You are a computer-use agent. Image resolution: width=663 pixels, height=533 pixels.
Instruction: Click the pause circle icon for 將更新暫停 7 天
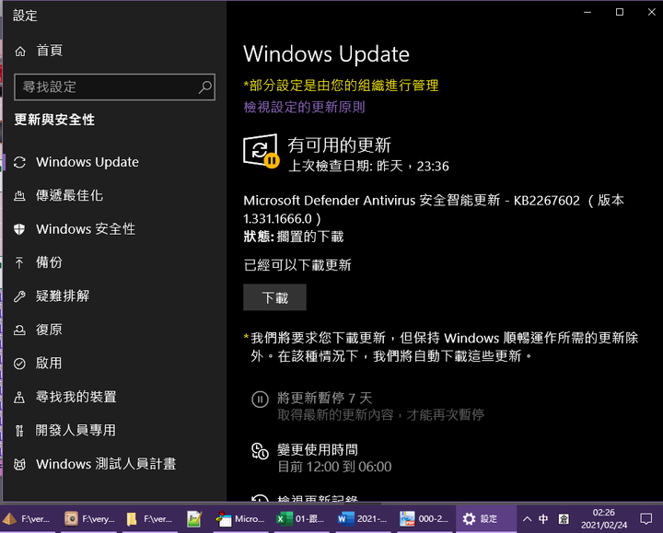[x=260, y=399]
